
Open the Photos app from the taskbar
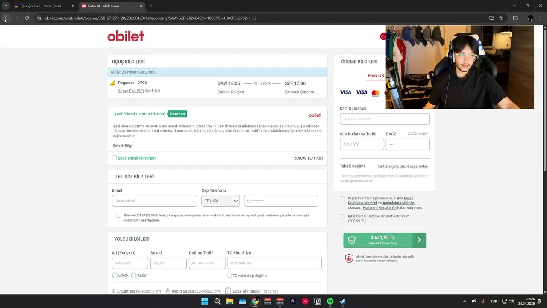(242, 301)
